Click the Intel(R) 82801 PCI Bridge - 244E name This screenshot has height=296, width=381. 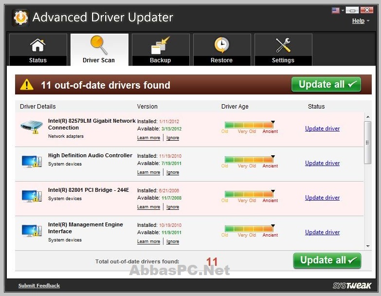(89, 190)
